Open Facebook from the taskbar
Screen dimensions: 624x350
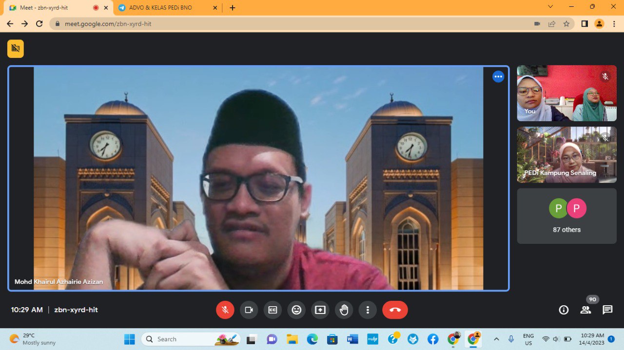coord(433,339)
